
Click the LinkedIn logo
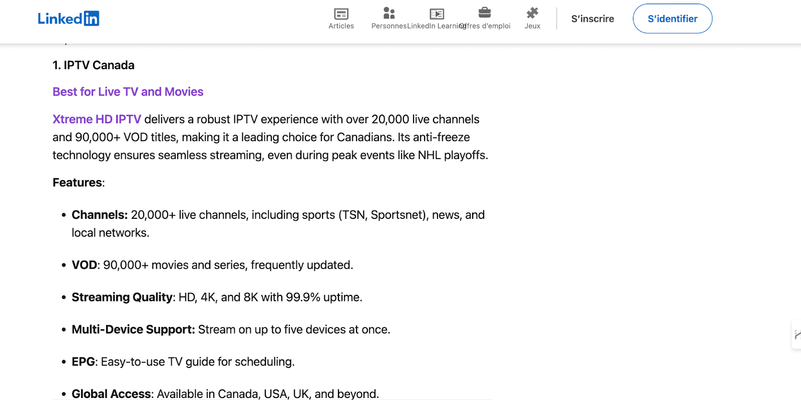click(69, 19)
